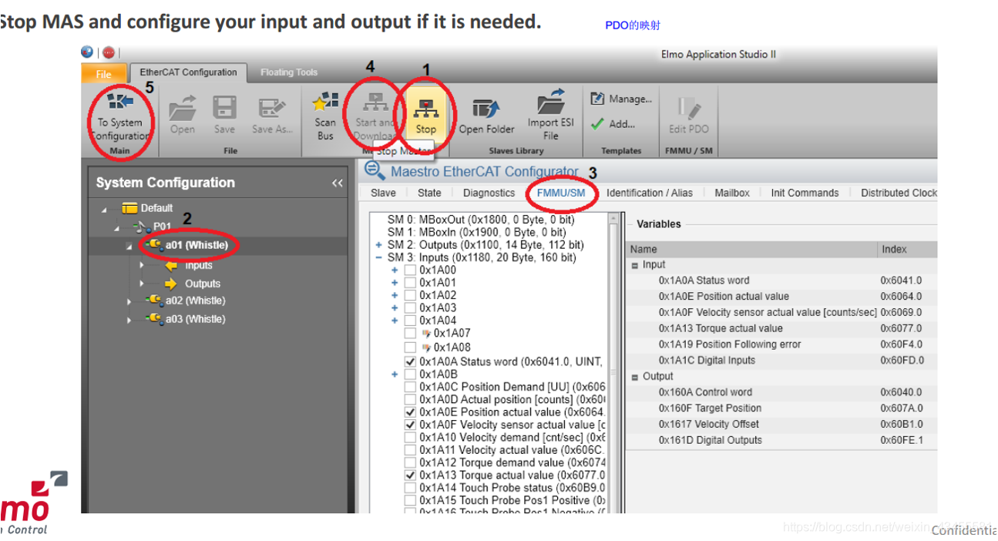This screenshot has width=998, height=541.
Task: Follow the PDO的映射 link
Action: (x=633, y=25)
